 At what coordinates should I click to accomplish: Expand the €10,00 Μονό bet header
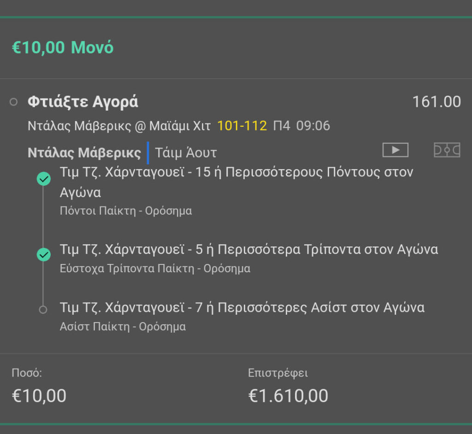pyautogui.click(x=63, y=48)
